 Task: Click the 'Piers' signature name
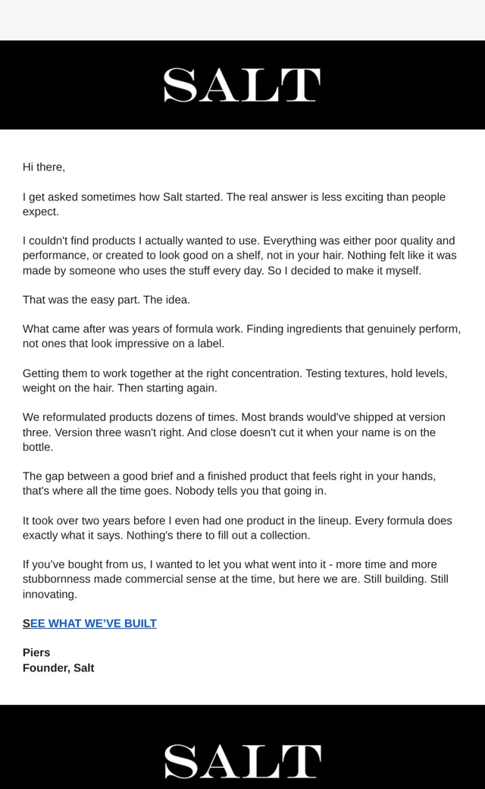click(36, 652)
